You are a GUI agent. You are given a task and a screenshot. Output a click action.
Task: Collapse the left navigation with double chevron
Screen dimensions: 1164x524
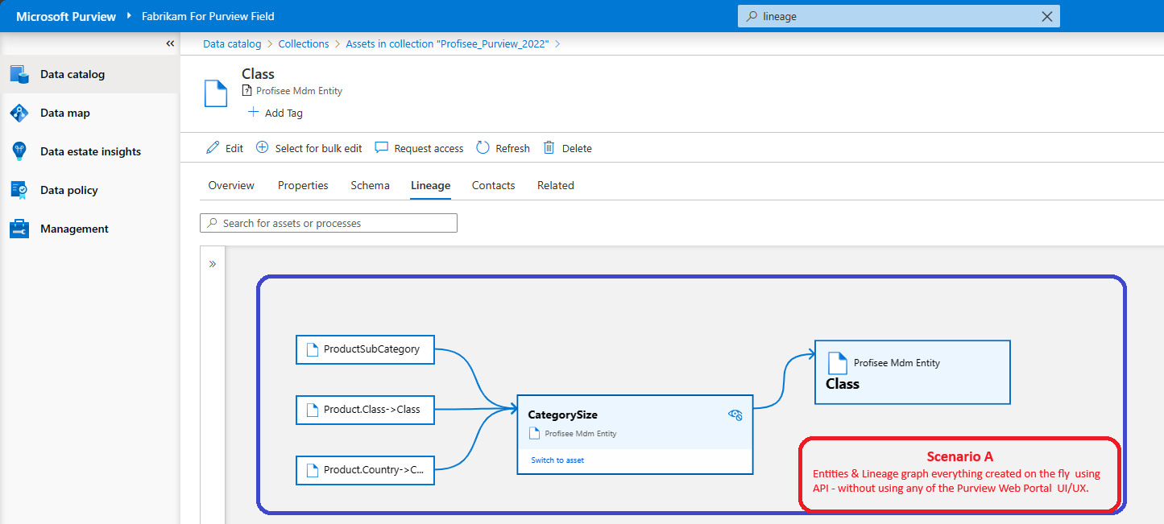(x=170, y=43)
